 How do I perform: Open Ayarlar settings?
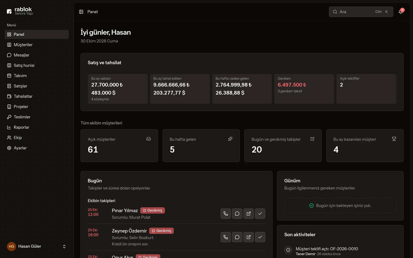tap(37, 148)
